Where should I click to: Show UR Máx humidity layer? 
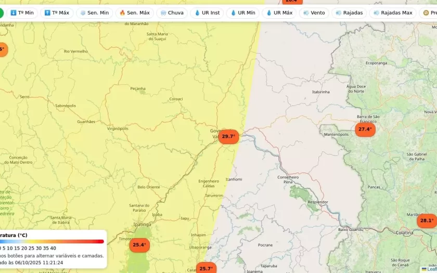click(279, 12)
